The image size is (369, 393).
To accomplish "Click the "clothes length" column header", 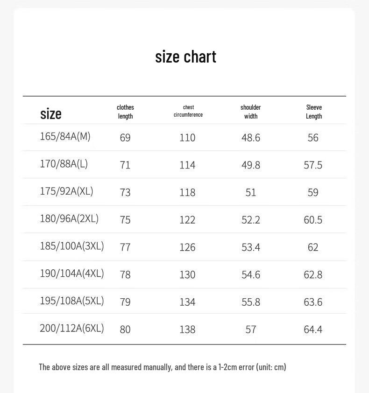I will (126, 112).
